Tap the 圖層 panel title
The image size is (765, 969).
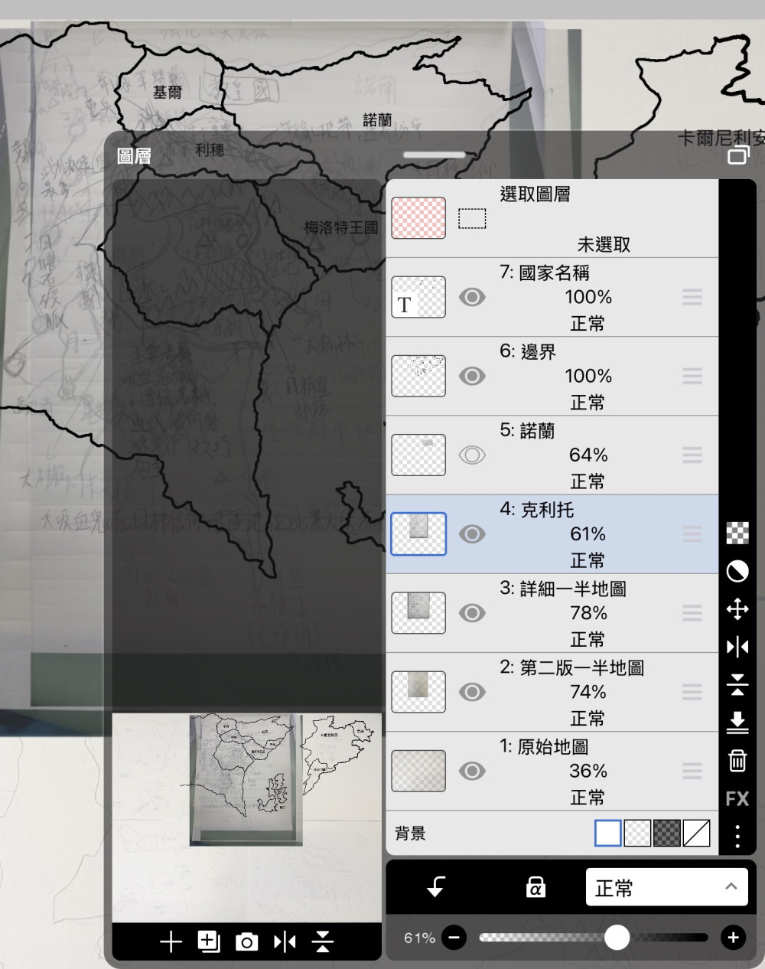pyautogui.click(x=134, y=156)
